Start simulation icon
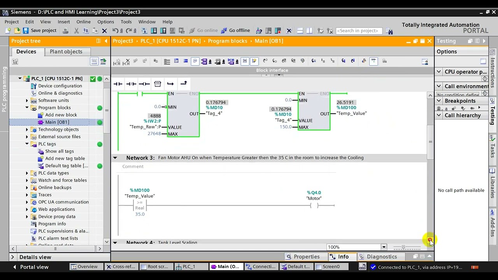 172,30
